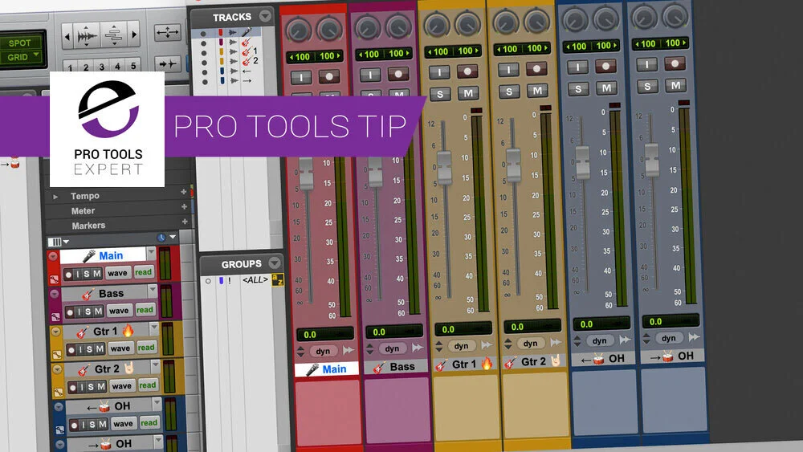Record-enable the Gtr 1 mixer channel

[x=467, y=71]
